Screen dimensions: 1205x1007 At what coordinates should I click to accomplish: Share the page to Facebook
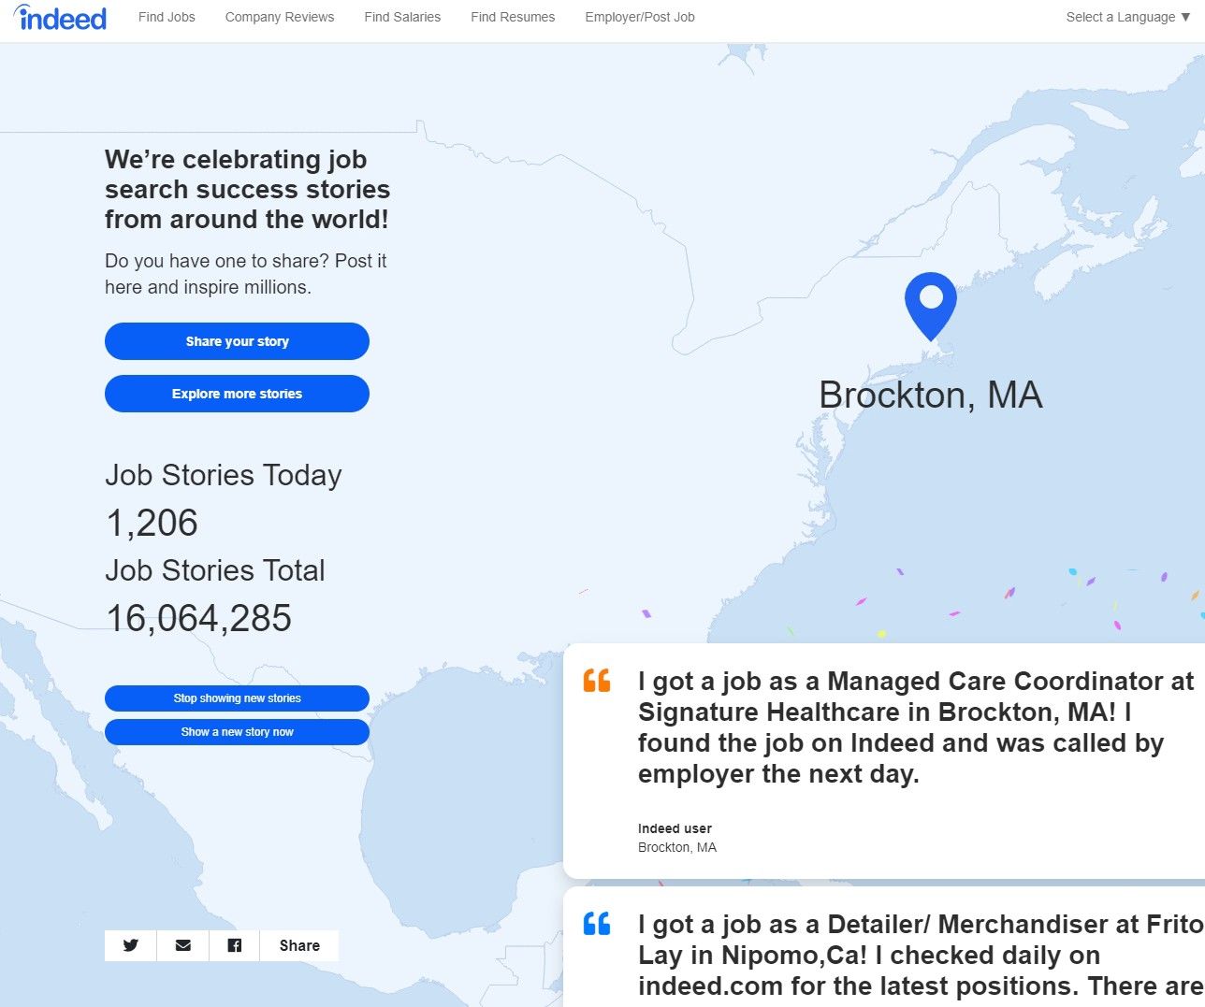click(x=234, y=945)
